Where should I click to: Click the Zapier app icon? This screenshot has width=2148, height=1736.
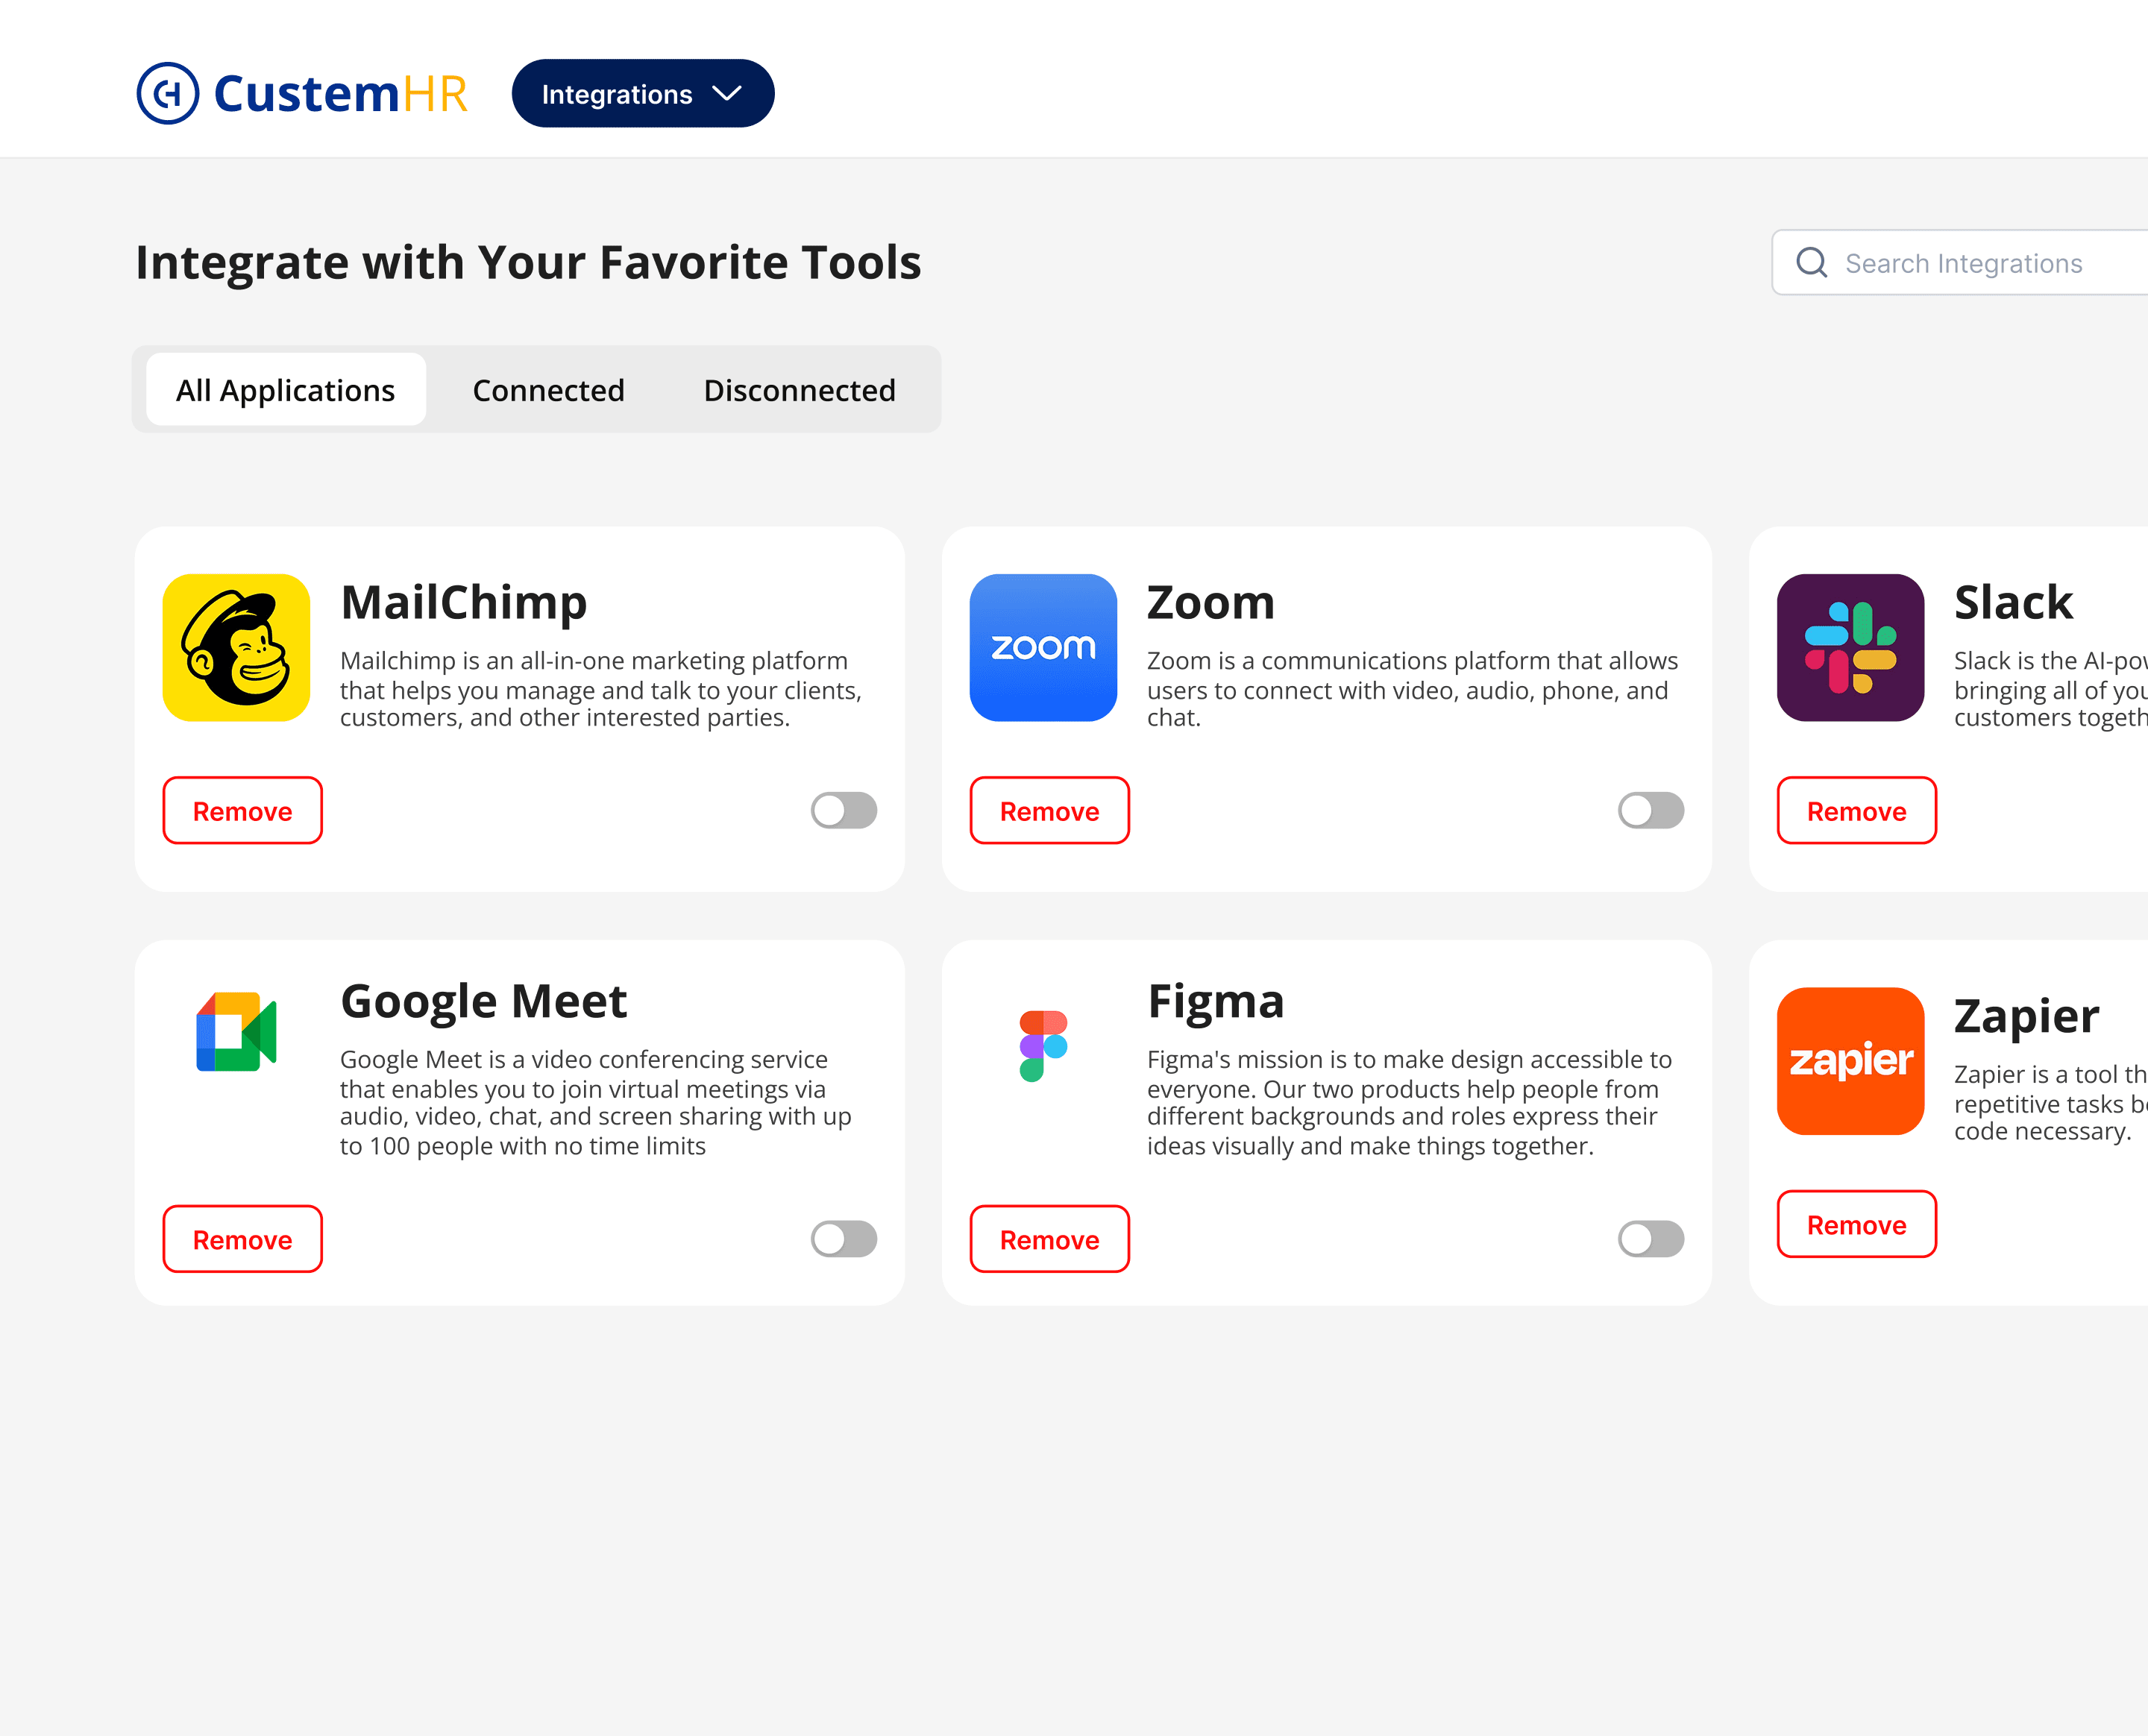coord(1850,1060)
